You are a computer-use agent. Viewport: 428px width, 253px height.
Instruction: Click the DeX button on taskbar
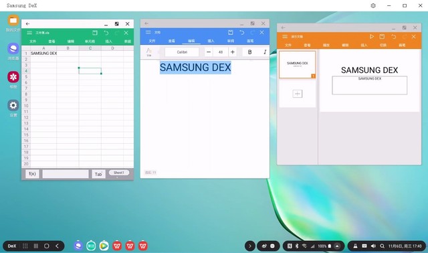12,246
